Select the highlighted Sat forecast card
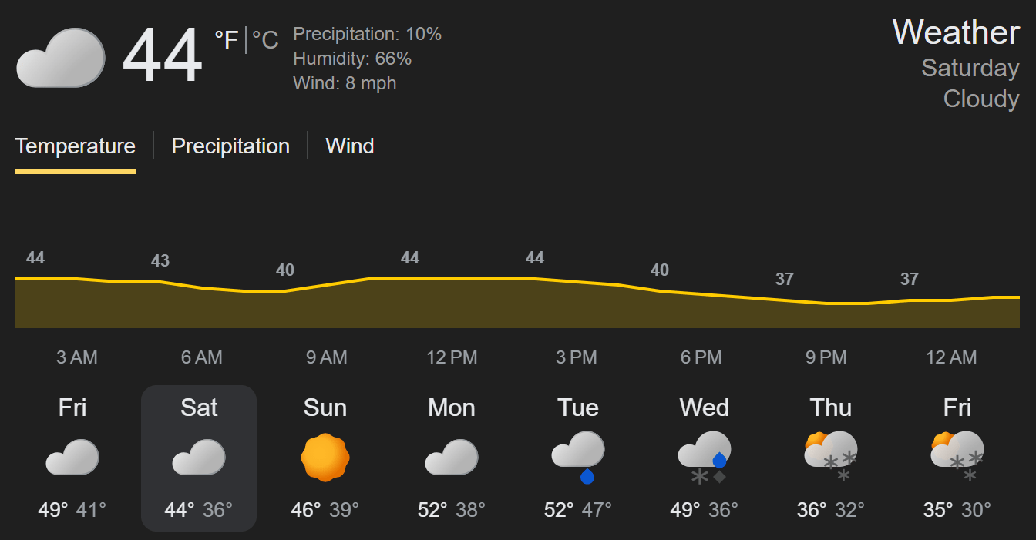This screenshot has width=1036, height=540. pyautogui.click(x=199, y=458)
